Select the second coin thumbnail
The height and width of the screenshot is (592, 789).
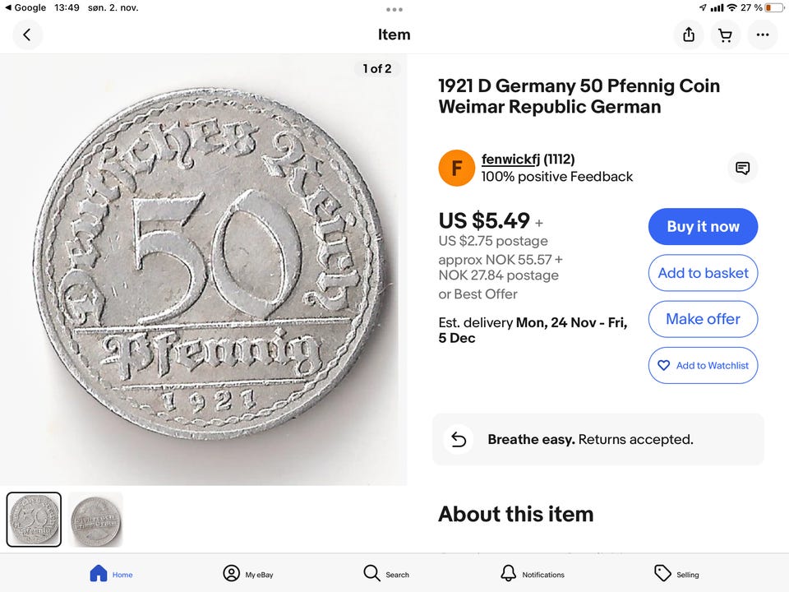(95, 520)
